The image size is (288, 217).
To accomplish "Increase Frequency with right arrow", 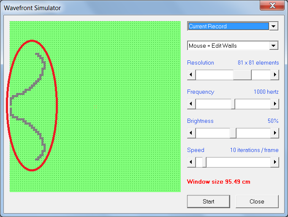I will (275, 104).
